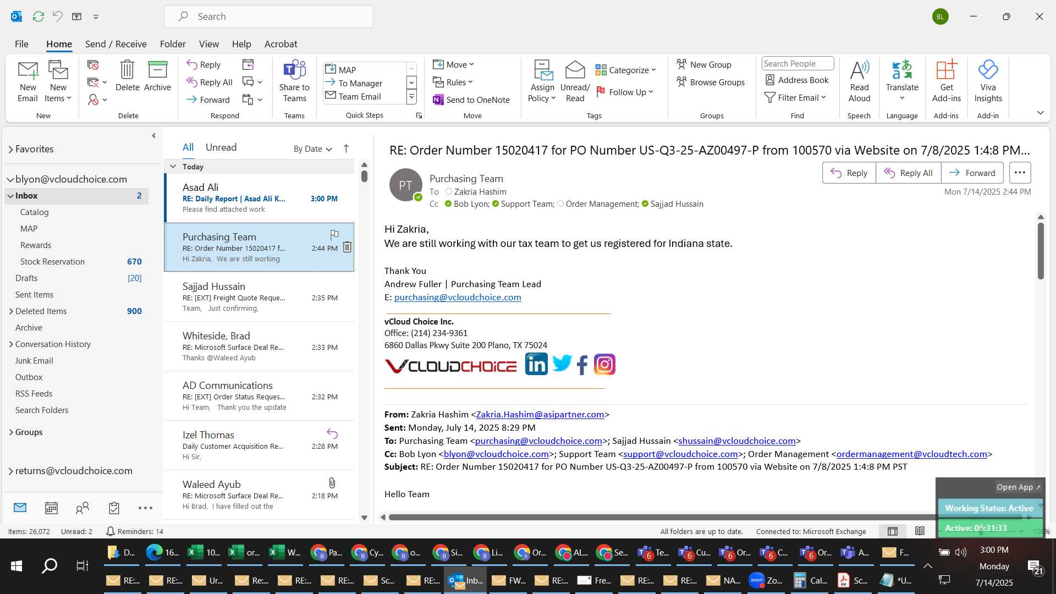Click the Instagram icon in signature
This screenshot has width=1056, height=594.
(x=604, y=364)
